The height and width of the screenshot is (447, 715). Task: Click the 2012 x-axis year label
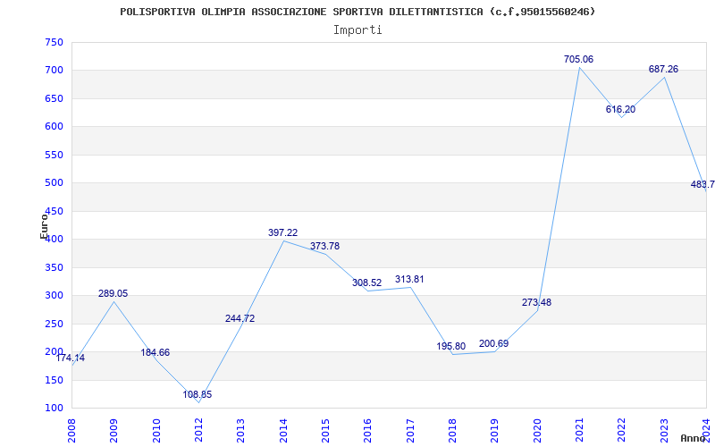click(198, 431)
